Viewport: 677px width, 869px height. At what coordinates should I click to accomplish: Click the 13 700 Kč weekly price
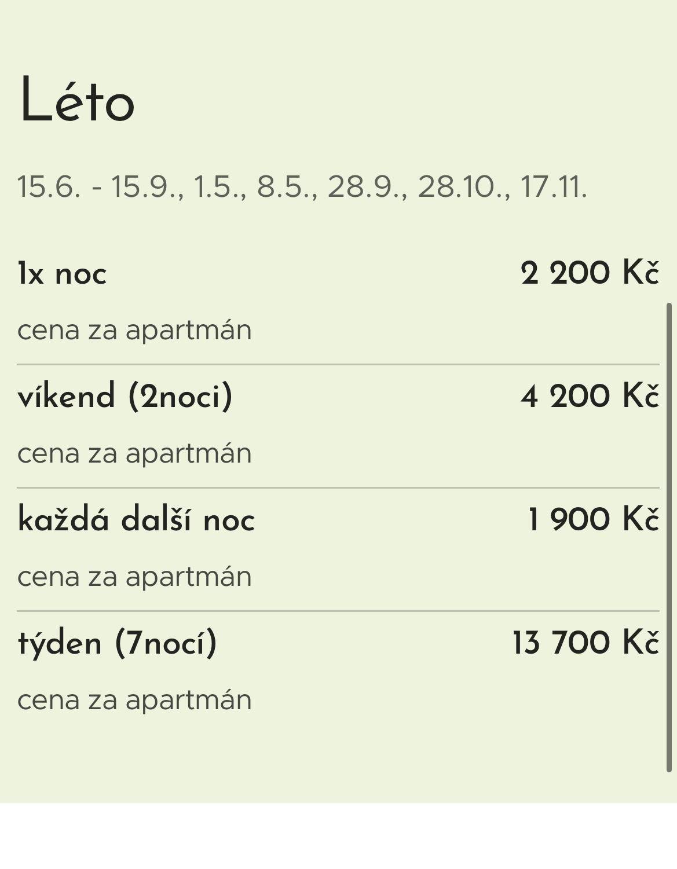click(x=585, y=643)
